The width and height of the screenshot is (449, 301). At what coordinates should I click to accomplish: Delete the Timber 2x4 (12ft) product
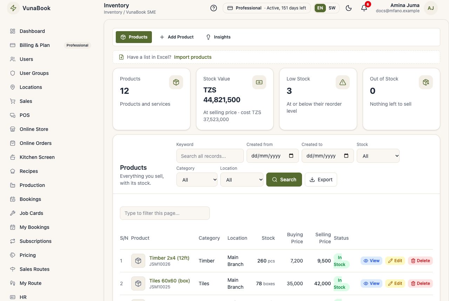(x=420, y=261)
